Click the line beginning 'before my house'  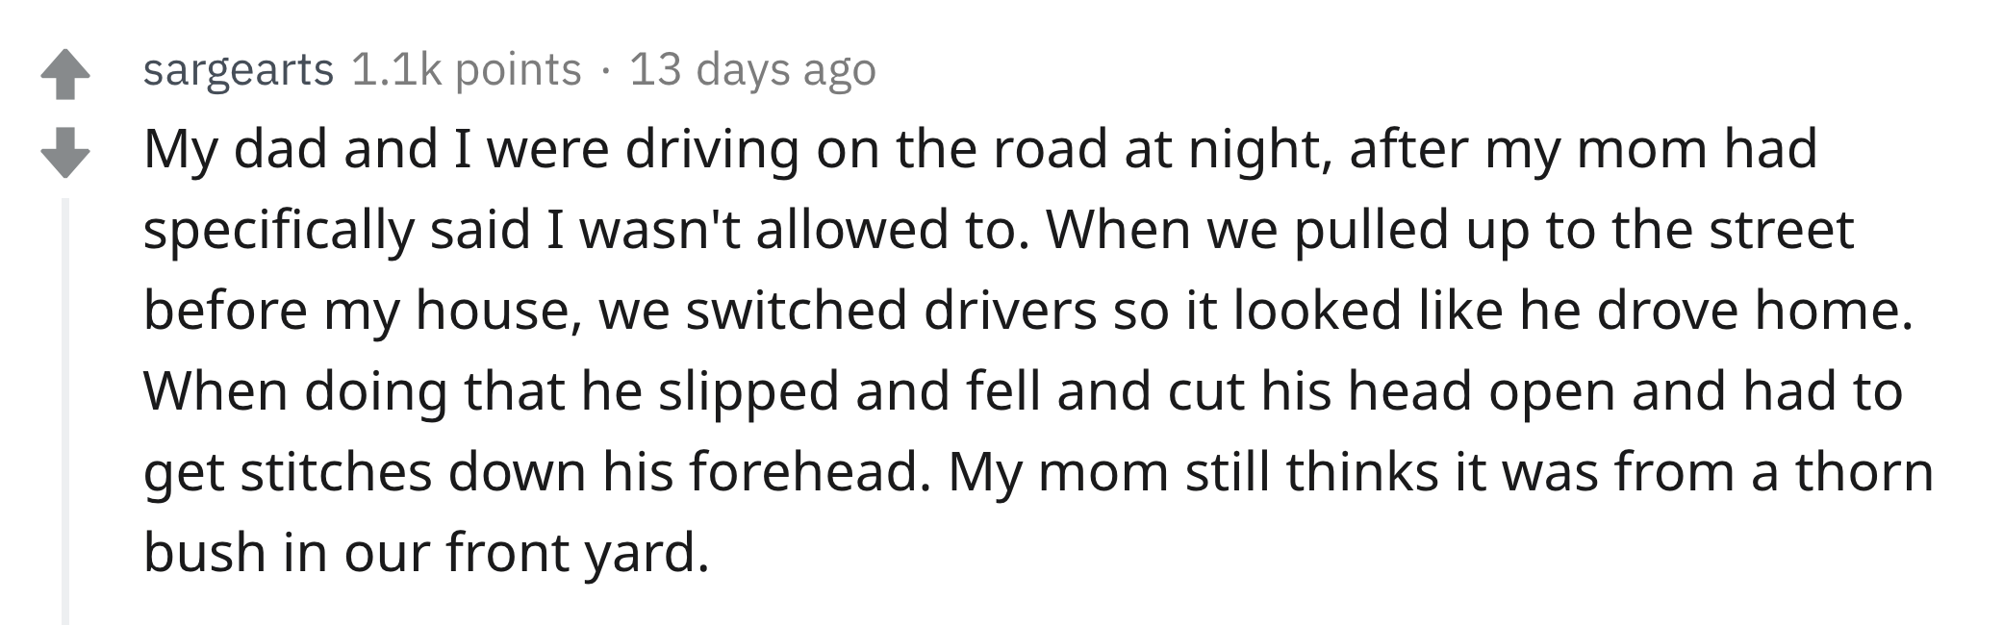(1028, 311)
